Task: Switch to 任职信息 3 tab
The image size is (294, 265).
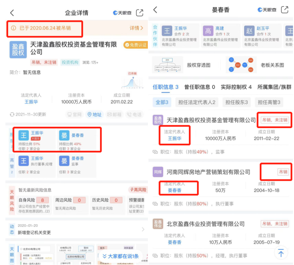Action: [x=165, y=87]
